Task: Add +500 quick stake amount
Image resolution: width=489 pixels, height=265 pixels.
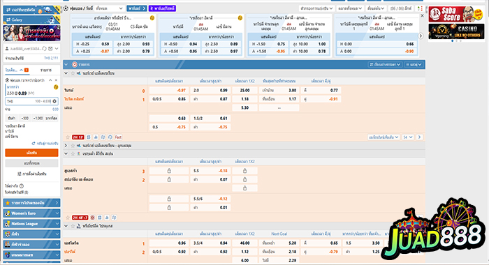Action: click(x=24, y=119)
